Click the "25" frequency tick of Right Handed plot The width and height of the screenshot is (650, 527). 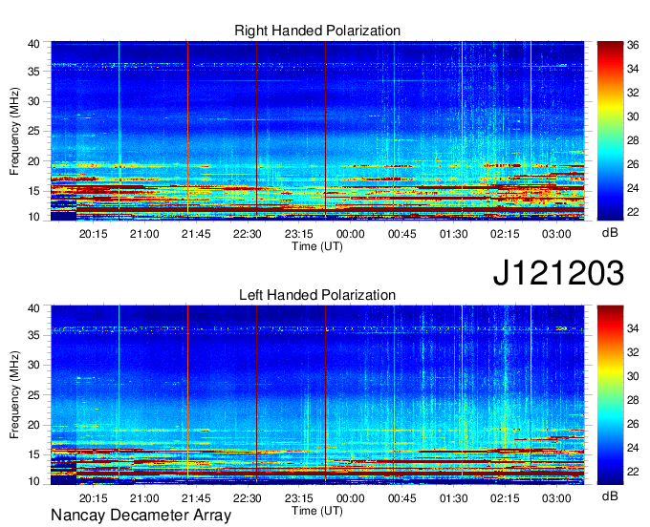tap(33, 131)
